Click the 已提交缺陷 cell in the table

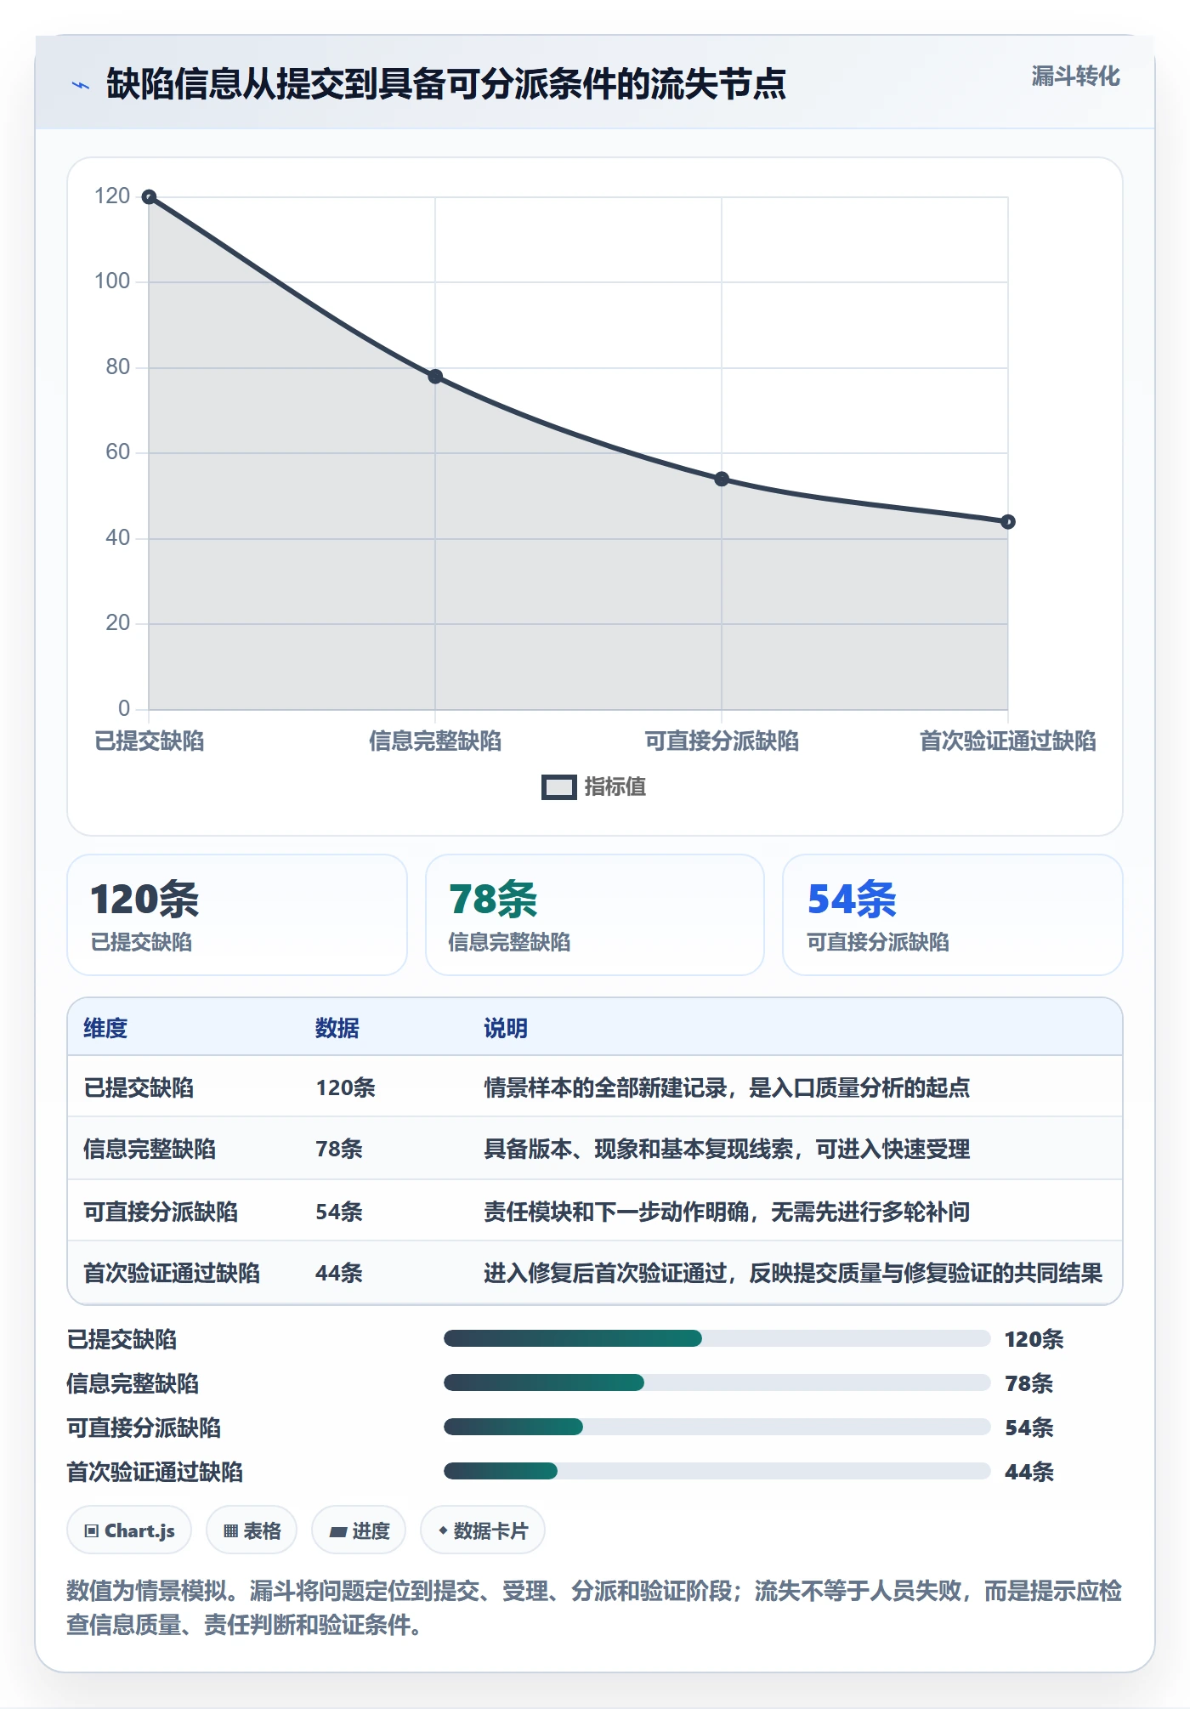[139, 1087]
